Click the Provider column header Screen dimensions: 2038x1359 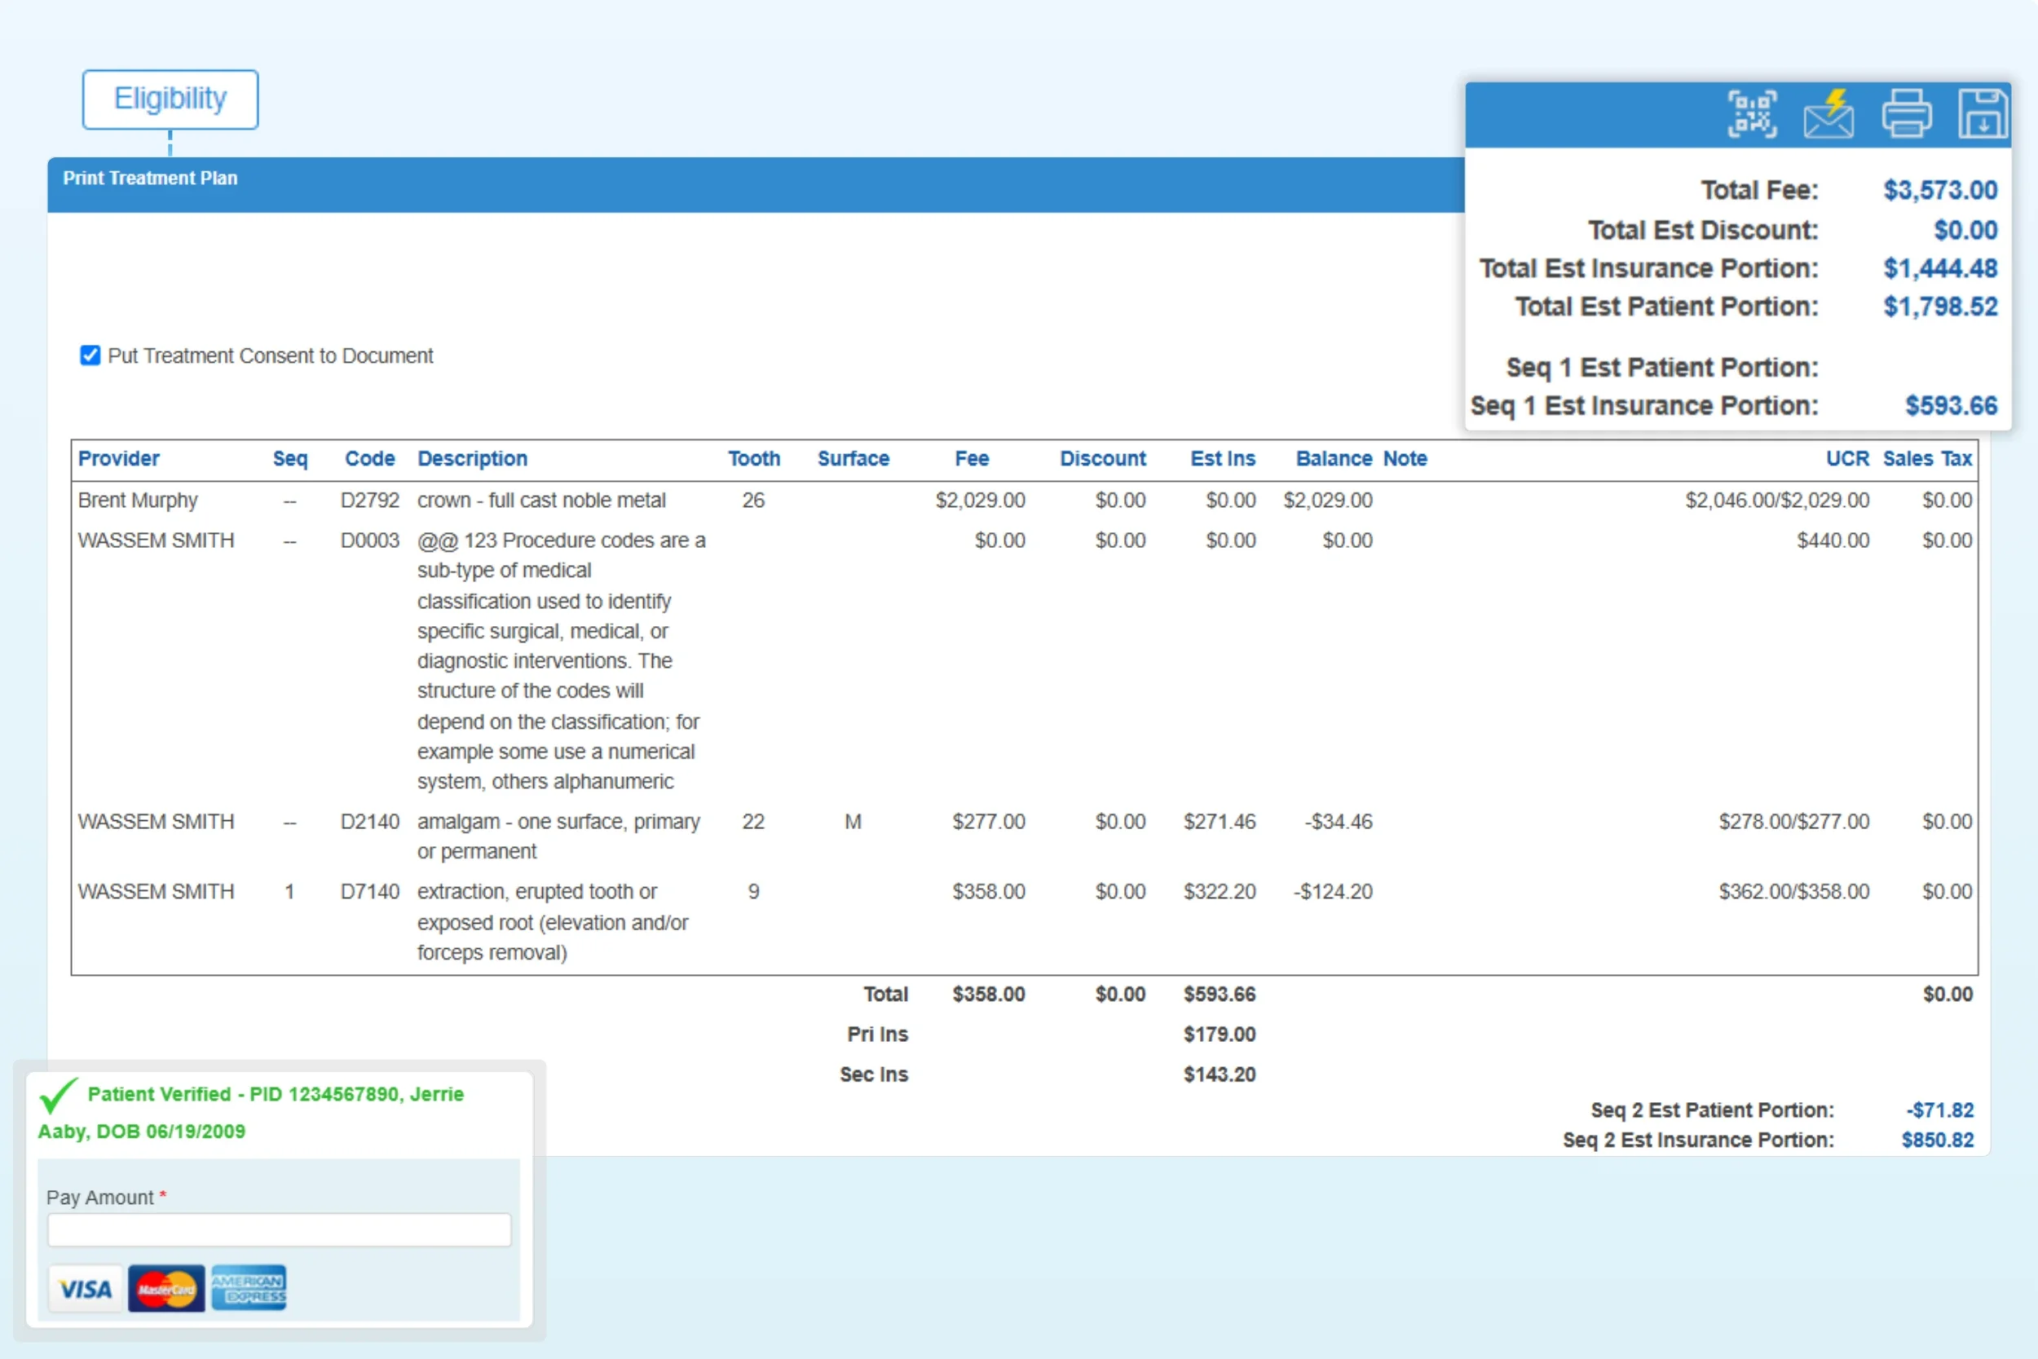point(118,458)
